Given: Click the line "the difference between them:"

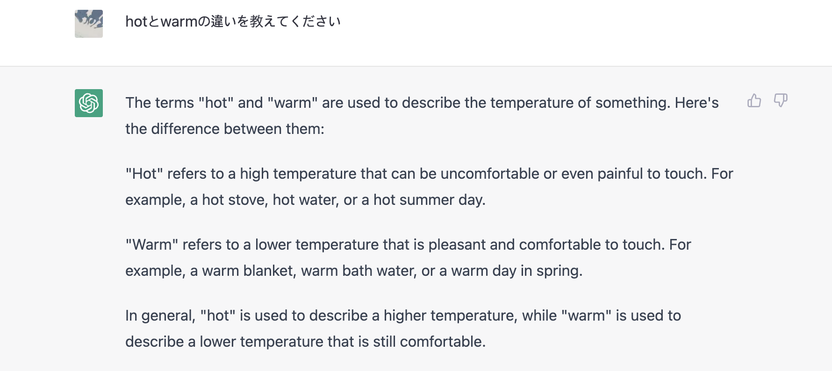Looking at the screenshot, I should click(225, 129).
